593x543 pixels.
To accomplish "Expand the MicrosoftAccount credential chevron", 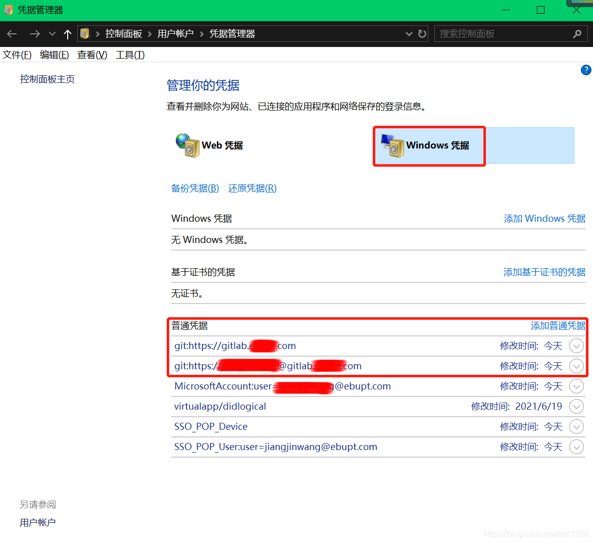I will coord(576,386).
